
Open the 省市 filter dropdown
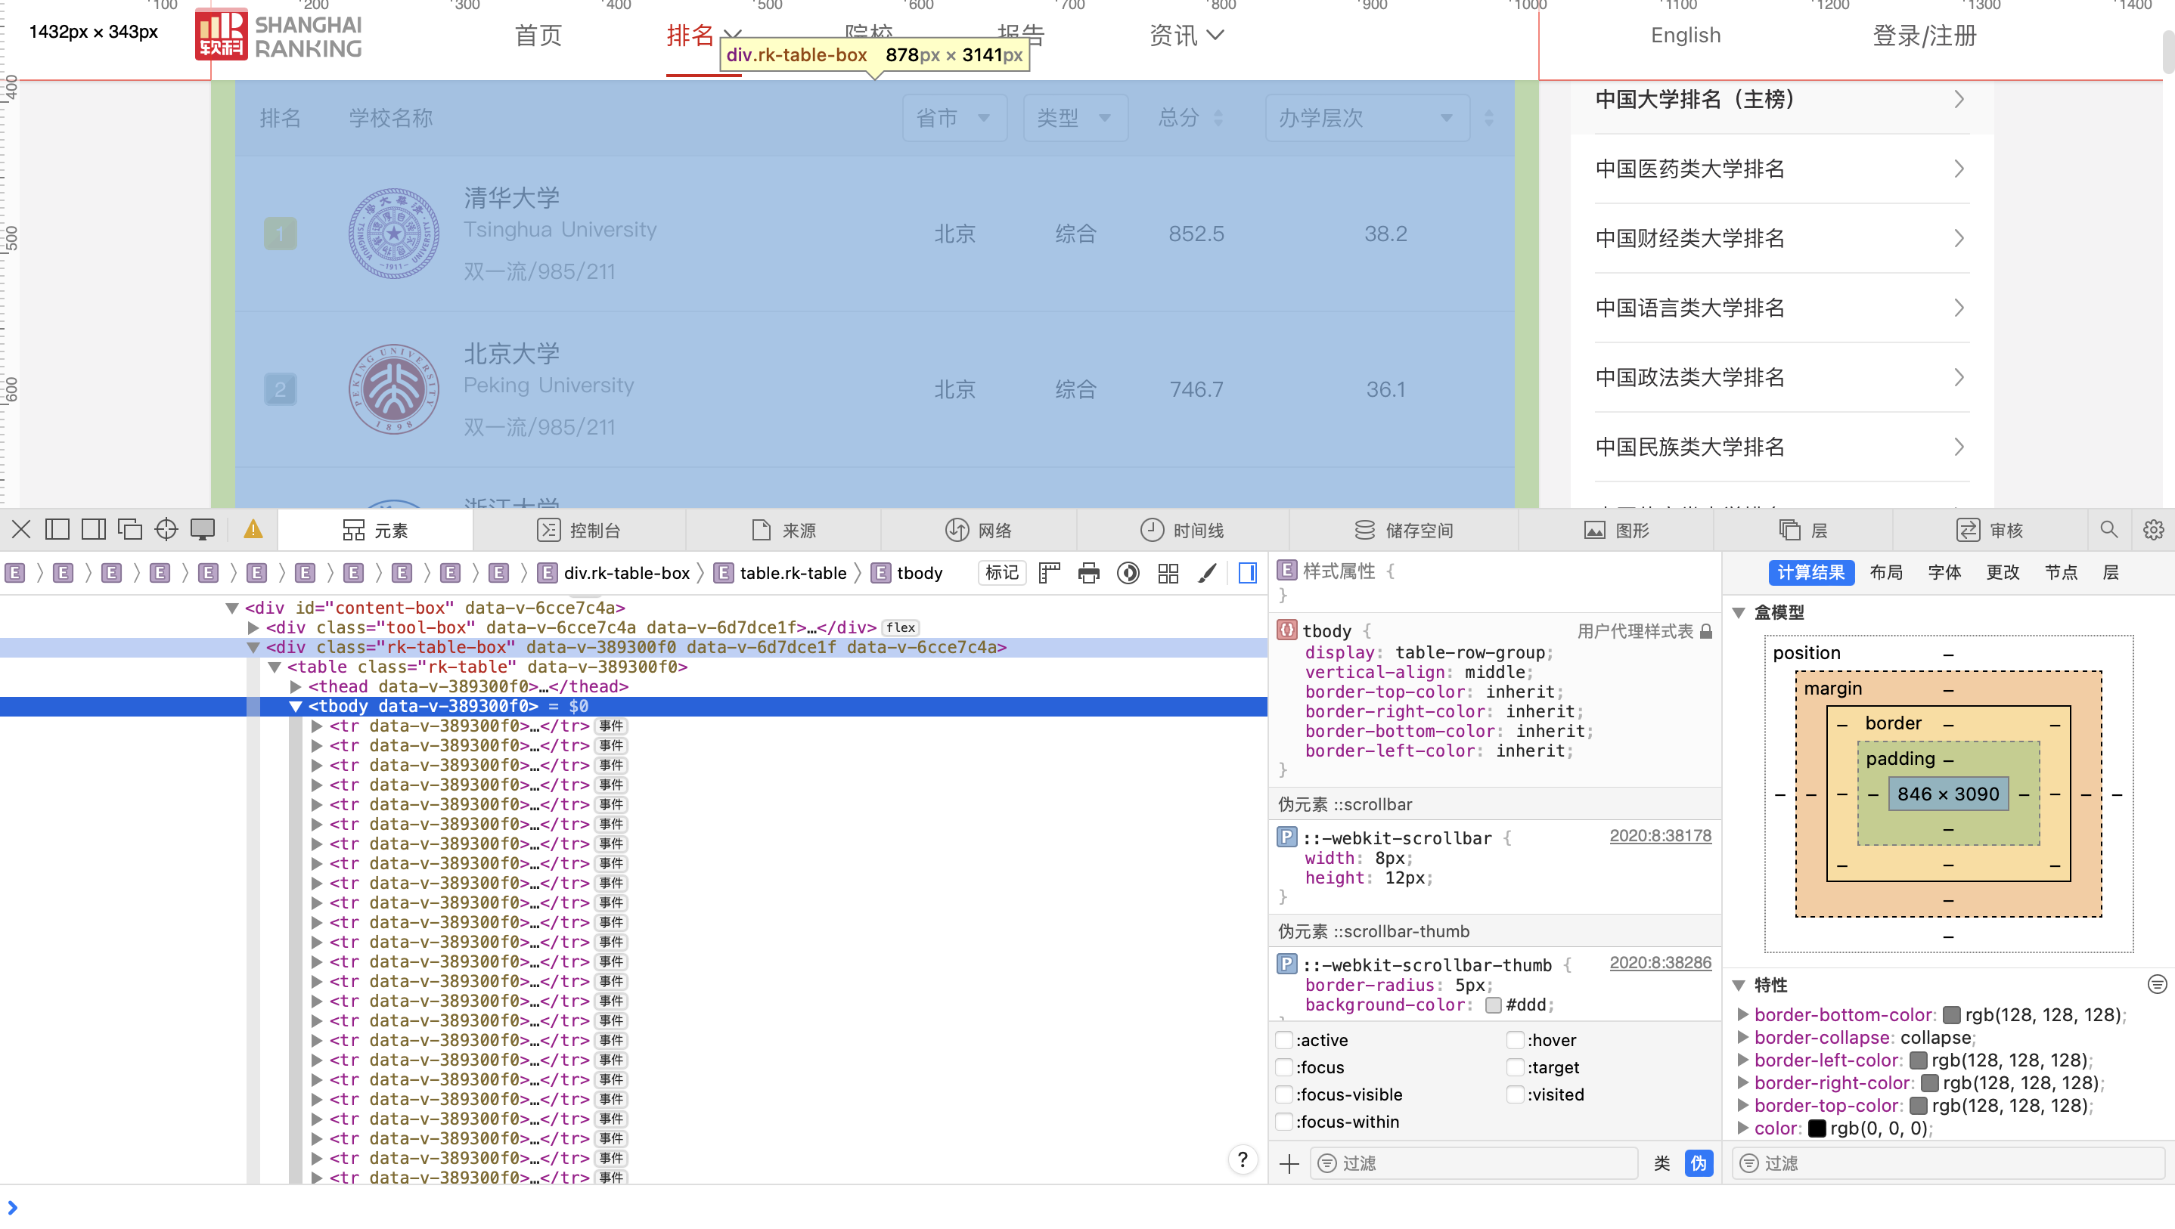[954, 117]
